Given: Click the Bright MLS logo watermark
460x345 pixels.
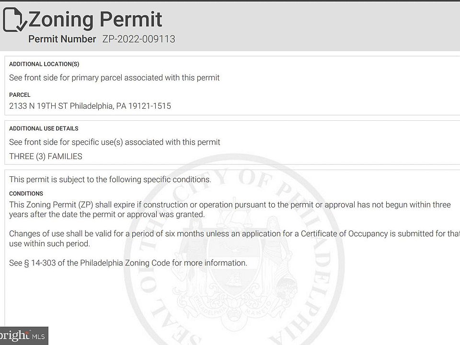Looking at the screenshot, I should click(x=23, y=335).
